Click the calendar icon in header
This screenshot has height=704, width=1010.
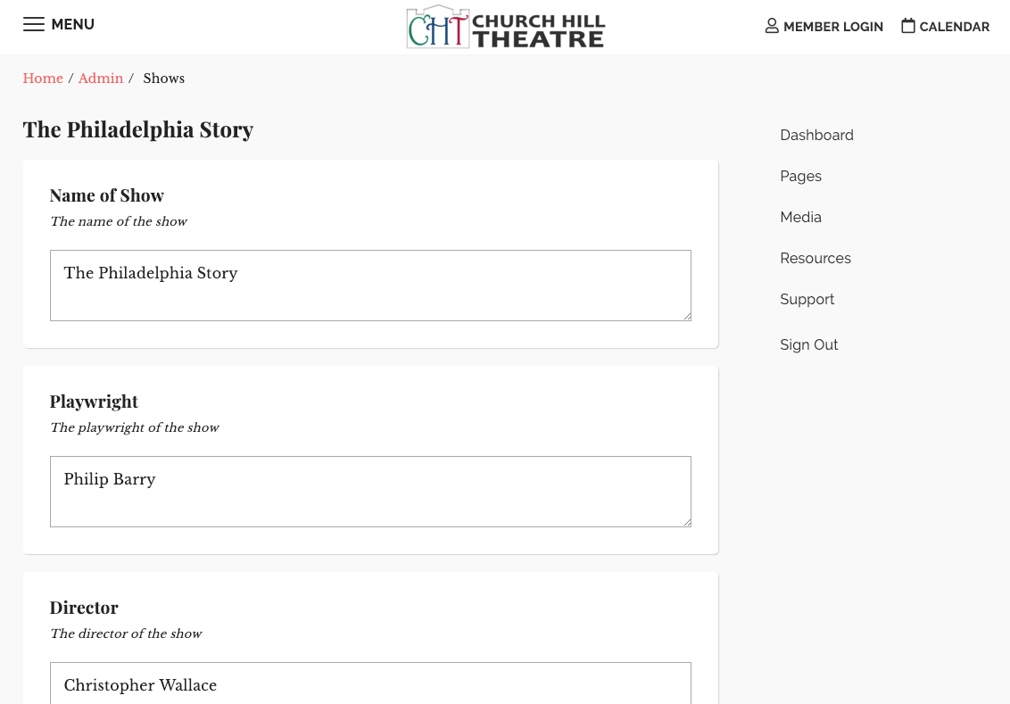(x=907, y=26)
